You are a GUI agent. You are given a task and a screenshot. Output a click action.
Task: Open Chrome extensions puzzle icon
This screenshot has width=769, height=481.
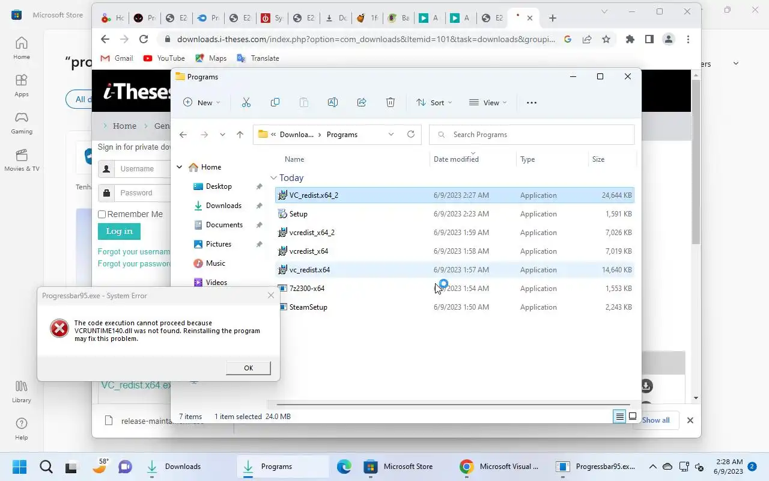(630, 39)
